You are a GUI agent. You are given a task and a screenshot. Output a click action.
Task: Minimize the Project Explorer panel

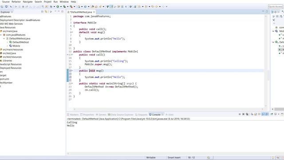click(x=59, y=12)
